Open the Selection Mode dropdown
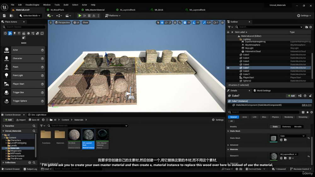The width and height of the screenshot is (315, 177). (x=30, y=16)
